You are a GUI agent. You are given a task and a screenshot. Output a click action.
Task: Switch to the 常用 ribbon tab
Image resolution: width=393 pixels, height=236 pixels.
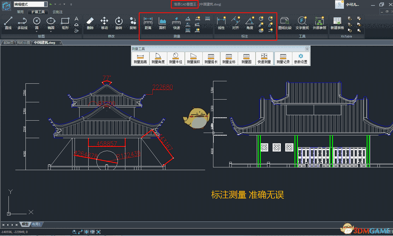point(20,12)
